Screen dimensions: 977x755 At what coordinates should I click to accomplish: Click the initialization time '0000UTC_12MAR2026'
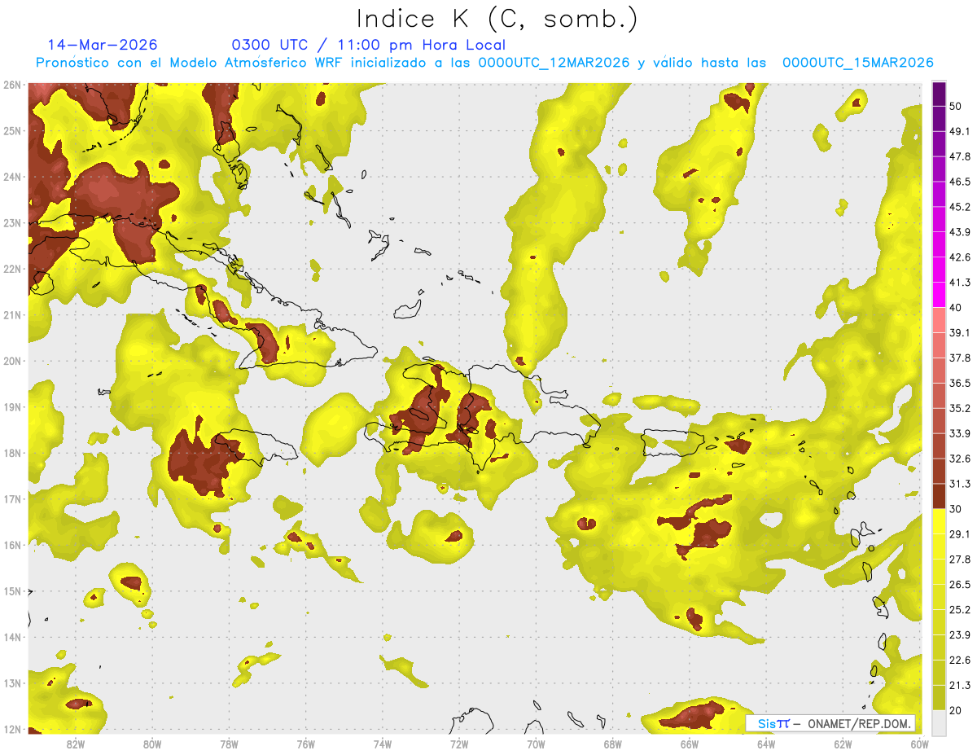[x=554, y=63]
